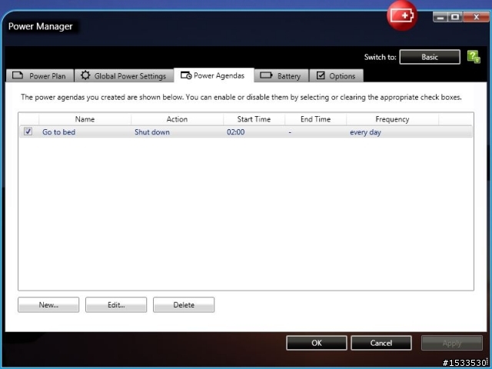Screen dimensions: 492x369
Task: Click the 'every day' frequency cell
Action: point(365,132)
